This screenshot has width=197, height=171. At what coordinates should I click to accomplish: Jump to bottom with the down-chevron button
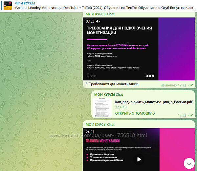tap(189, 163)
